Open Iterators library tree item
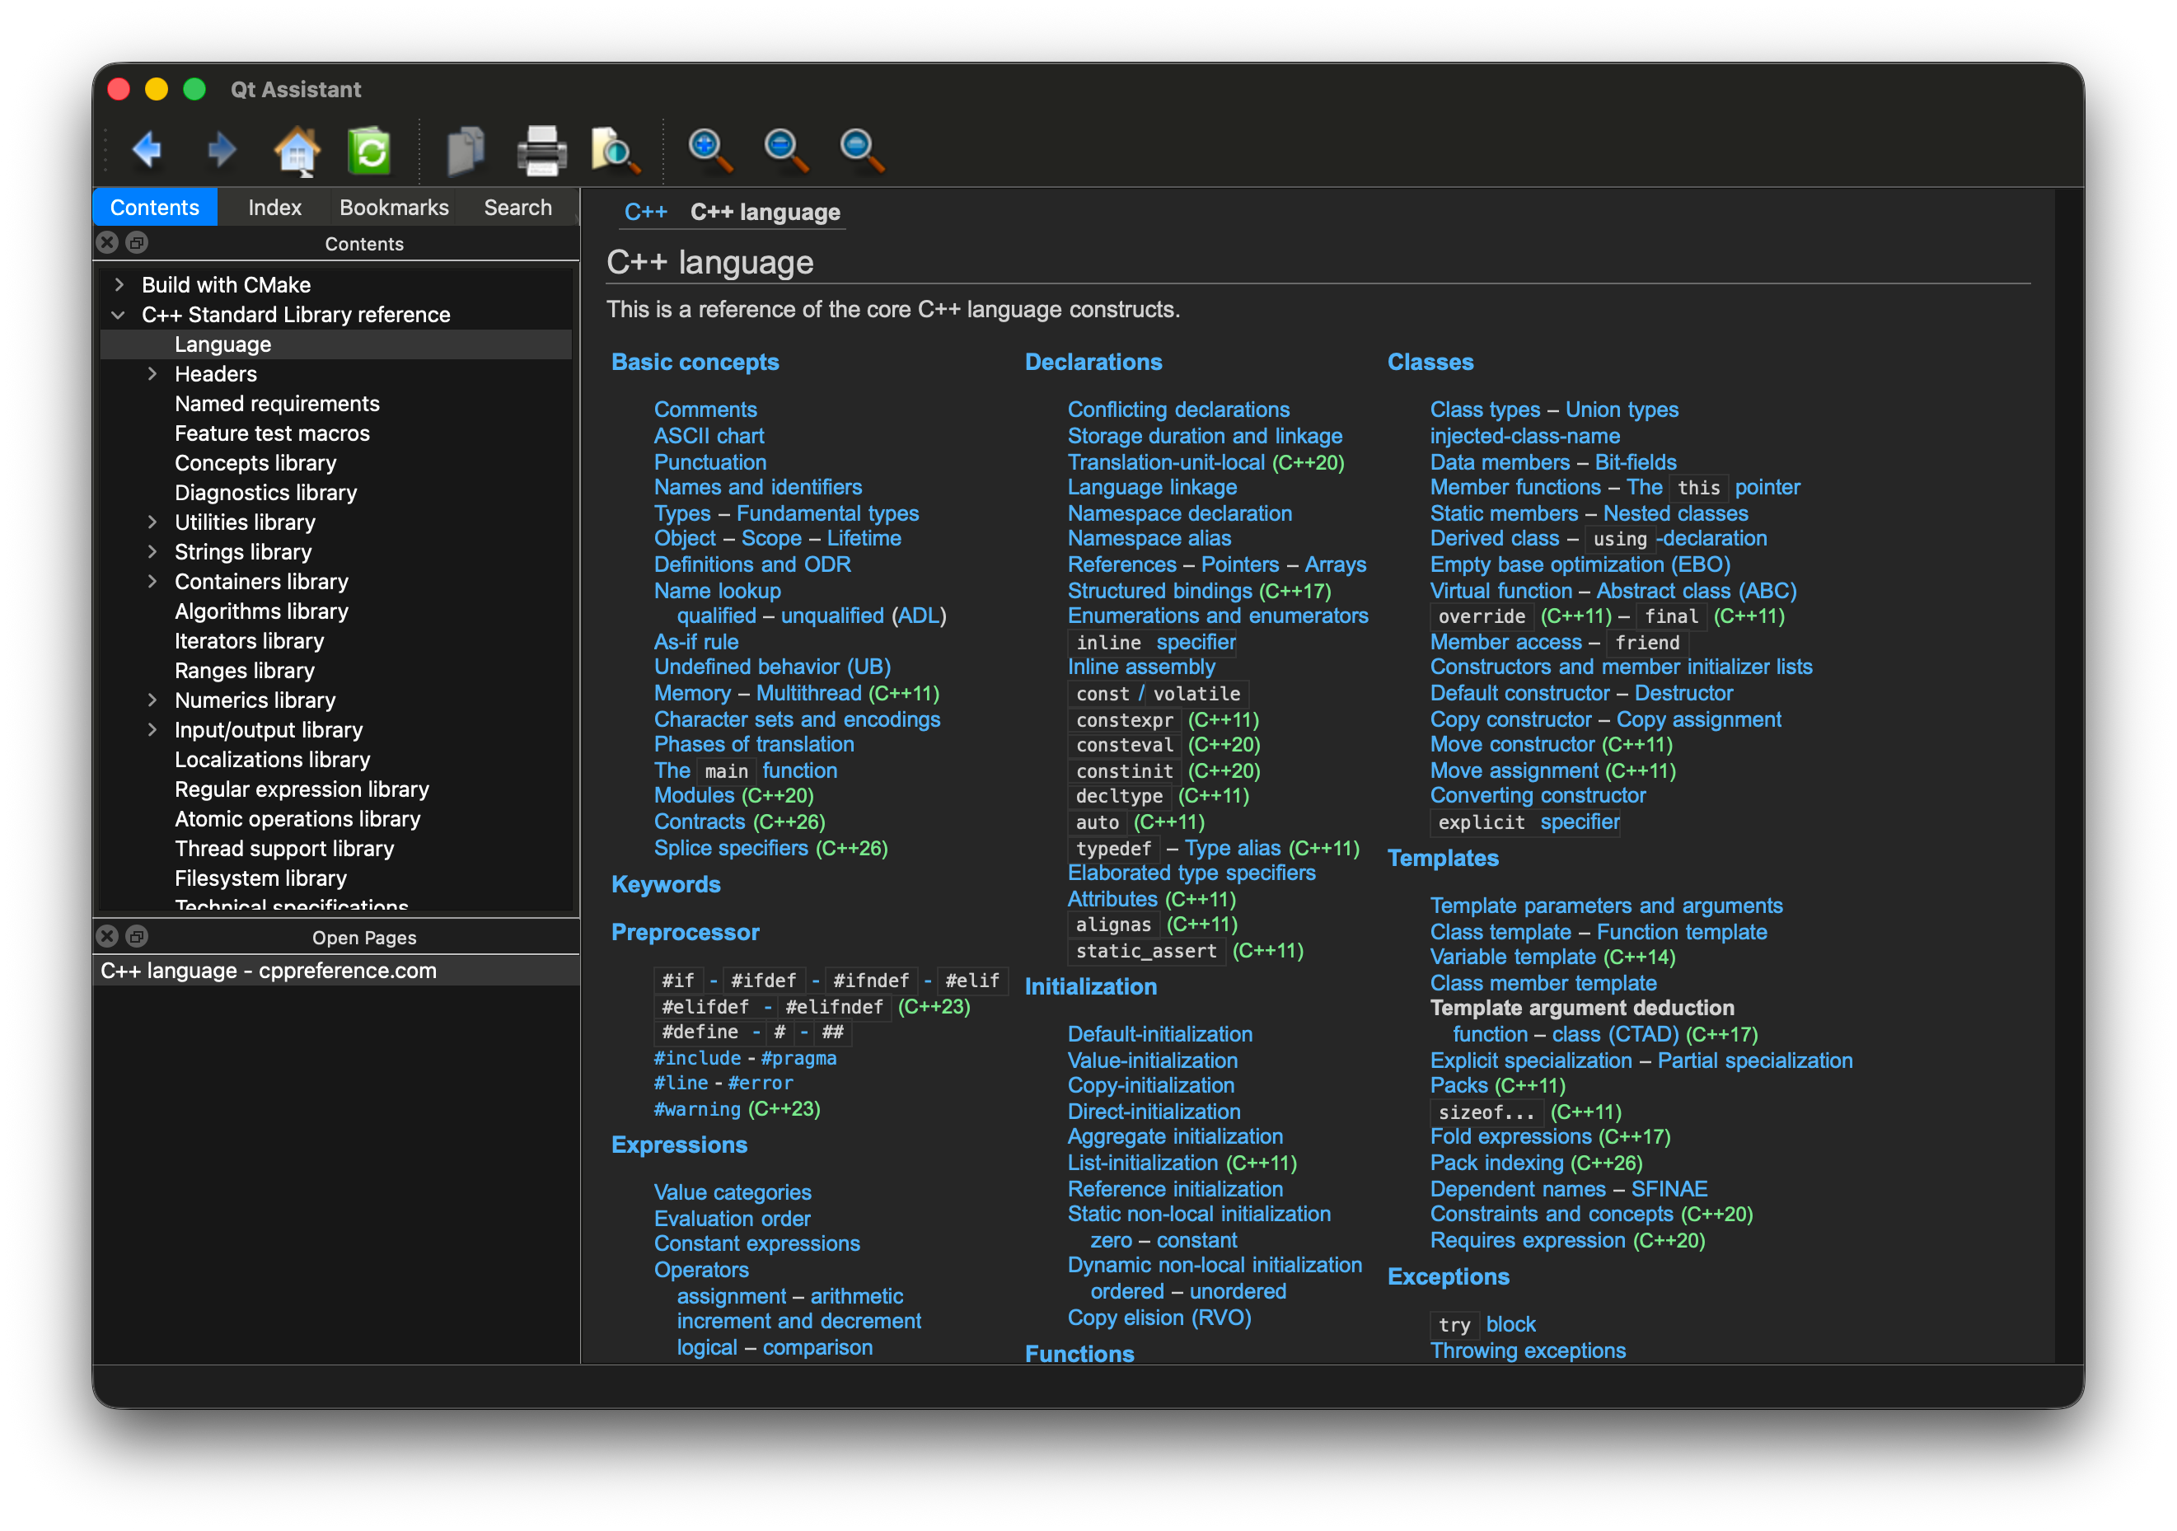This screenshot has width=2177, height=1531. coord(250,641)
